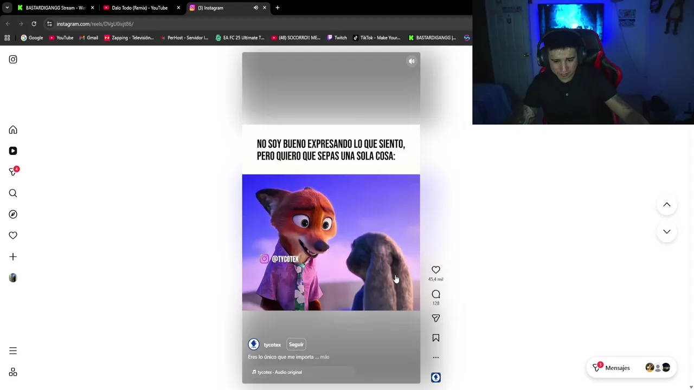The width and height of the screenshot is (694, 390).
Task: Mute the reel audio speaker toggle
Action: click(412, 61)
